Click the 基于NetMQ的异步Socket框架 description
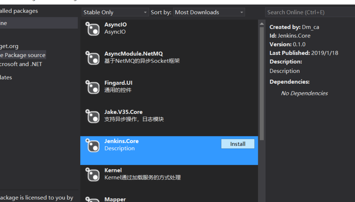The width and height of the screenshot is (355, 202). [x=142, y=61]
